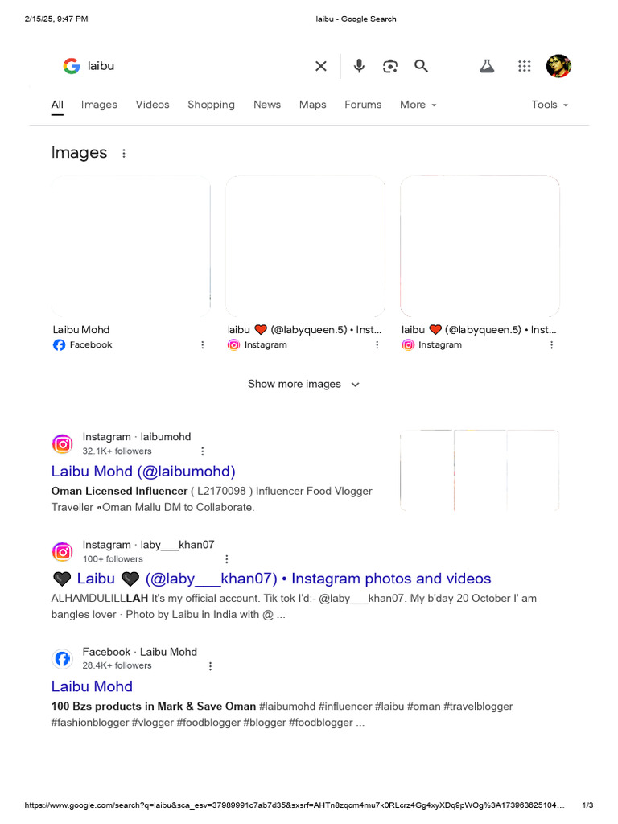The height and width of the screenshot is (824, 618).
Task: Start voice search with the microphone icon
Action: click(359, 66)
